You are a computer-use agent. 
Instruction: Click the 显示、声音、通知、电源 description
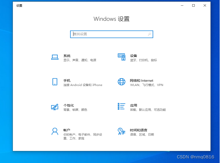pyautogui.click(x=80, y=60)
